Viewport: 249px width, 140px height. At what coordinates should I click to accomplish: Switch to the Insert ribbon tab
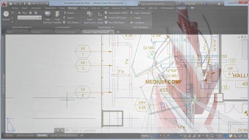click(25, 8)
